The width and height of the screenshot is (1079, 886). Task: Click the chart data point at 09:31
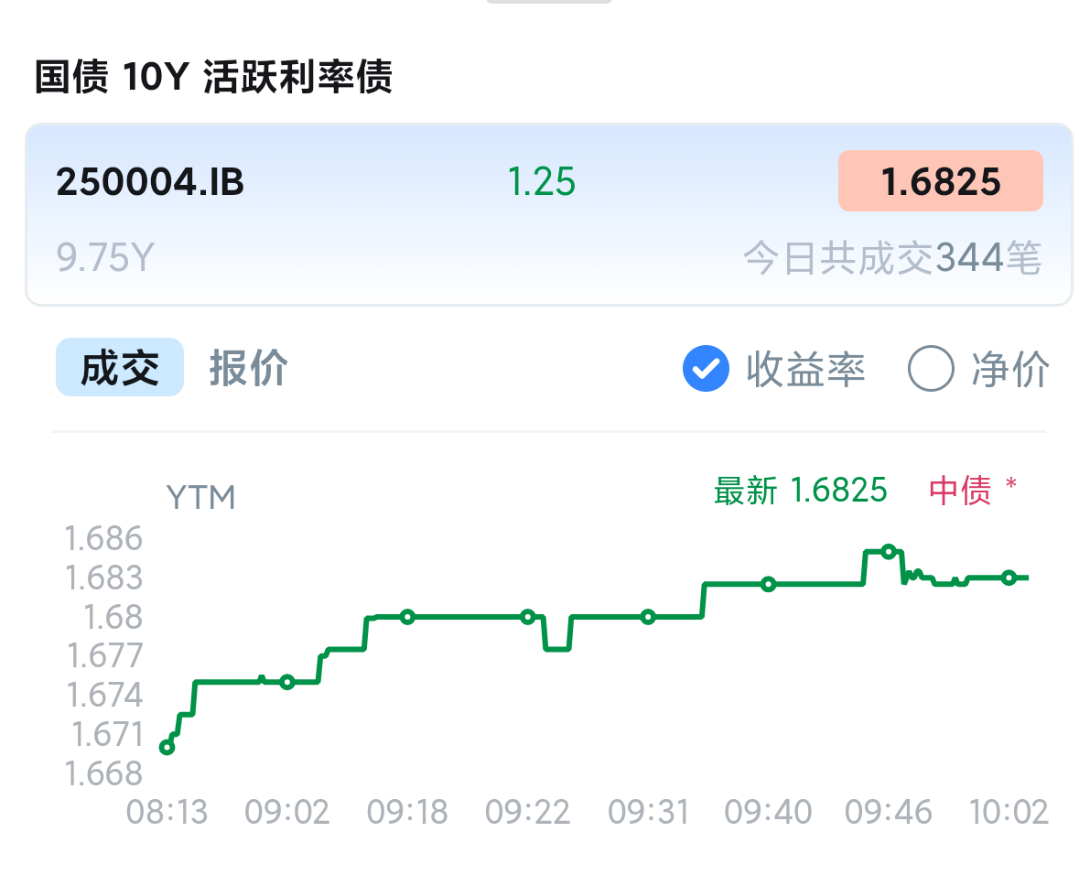(x=648, y=617)
